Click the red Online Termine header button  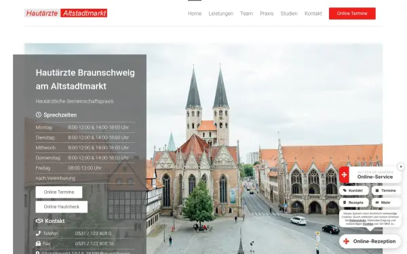[x=352, y=14]
